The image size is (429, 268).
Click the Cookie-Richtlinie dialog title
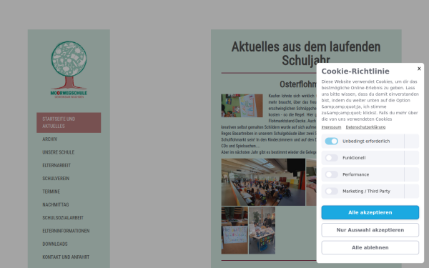[355, 71]
